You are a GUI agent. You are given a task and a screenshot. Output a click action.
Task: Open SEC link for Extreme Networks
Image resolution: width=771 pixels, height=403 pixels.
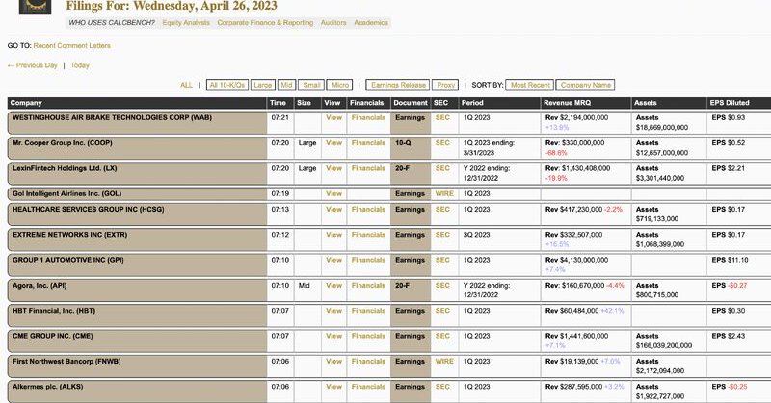click(x=442, y=235)
